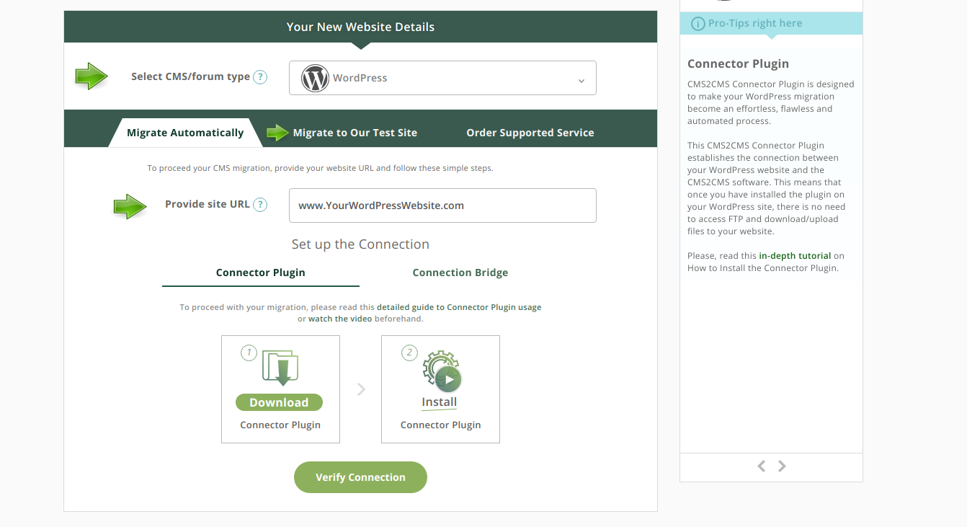Click Connector Plugin heading in Pro-Tips panel
Image resolution: width=967 pixels, height=527 pixels.
(738, 64)
